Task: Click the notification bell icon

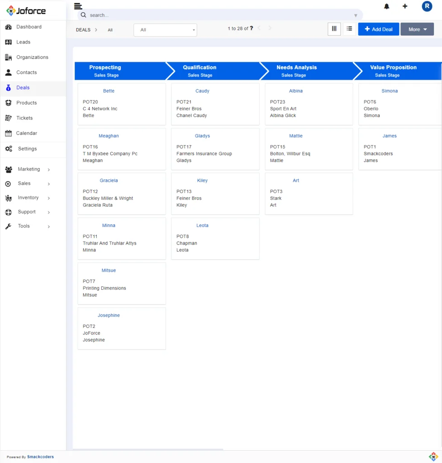Action: coord(387,6)
